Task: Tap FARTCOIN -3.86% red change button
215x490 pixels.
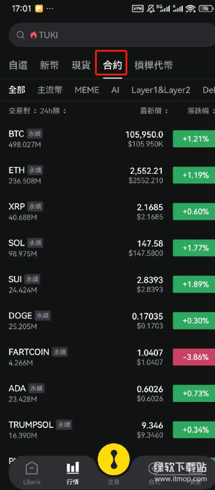Action: tap(194, 357)
